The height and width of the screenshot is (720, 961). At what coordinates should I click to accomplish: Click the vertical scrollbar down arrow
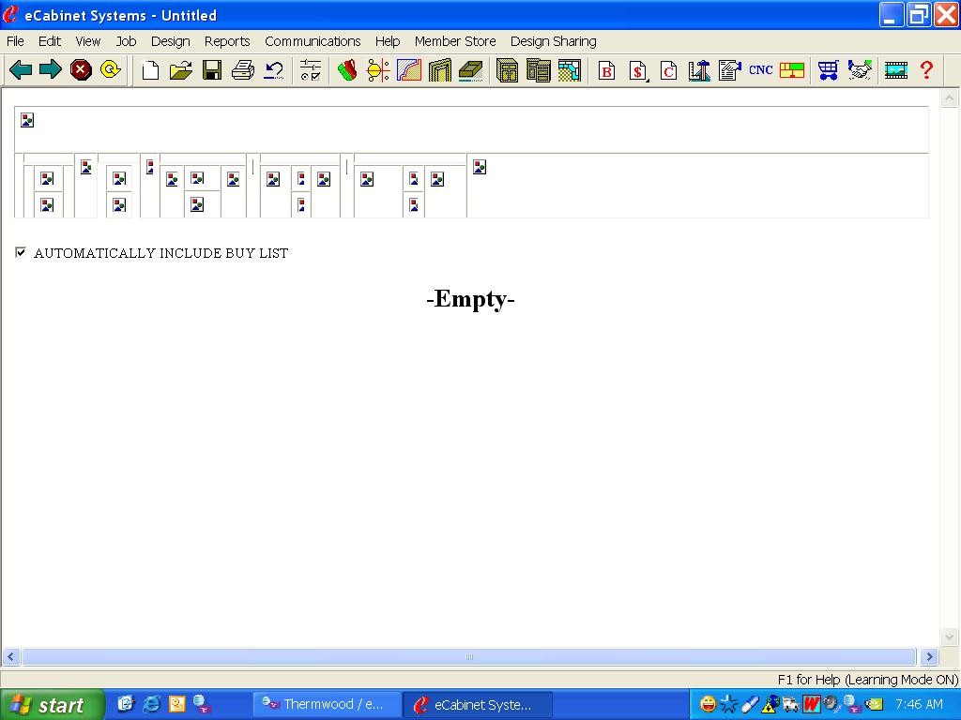pos(950,637)
